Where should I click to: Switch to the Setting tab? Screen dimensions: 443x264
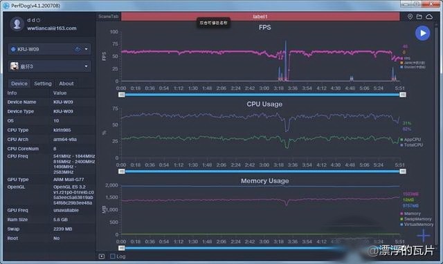(x=43, y=84)
